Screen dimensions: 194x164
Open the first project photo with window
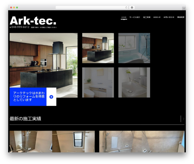click(x=52, y=142)
